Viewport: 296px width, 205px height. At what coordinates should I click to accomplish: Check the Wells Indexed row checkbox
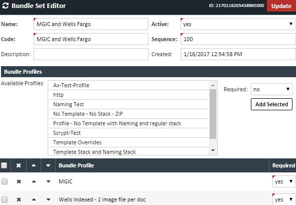(x=5, y=199)
